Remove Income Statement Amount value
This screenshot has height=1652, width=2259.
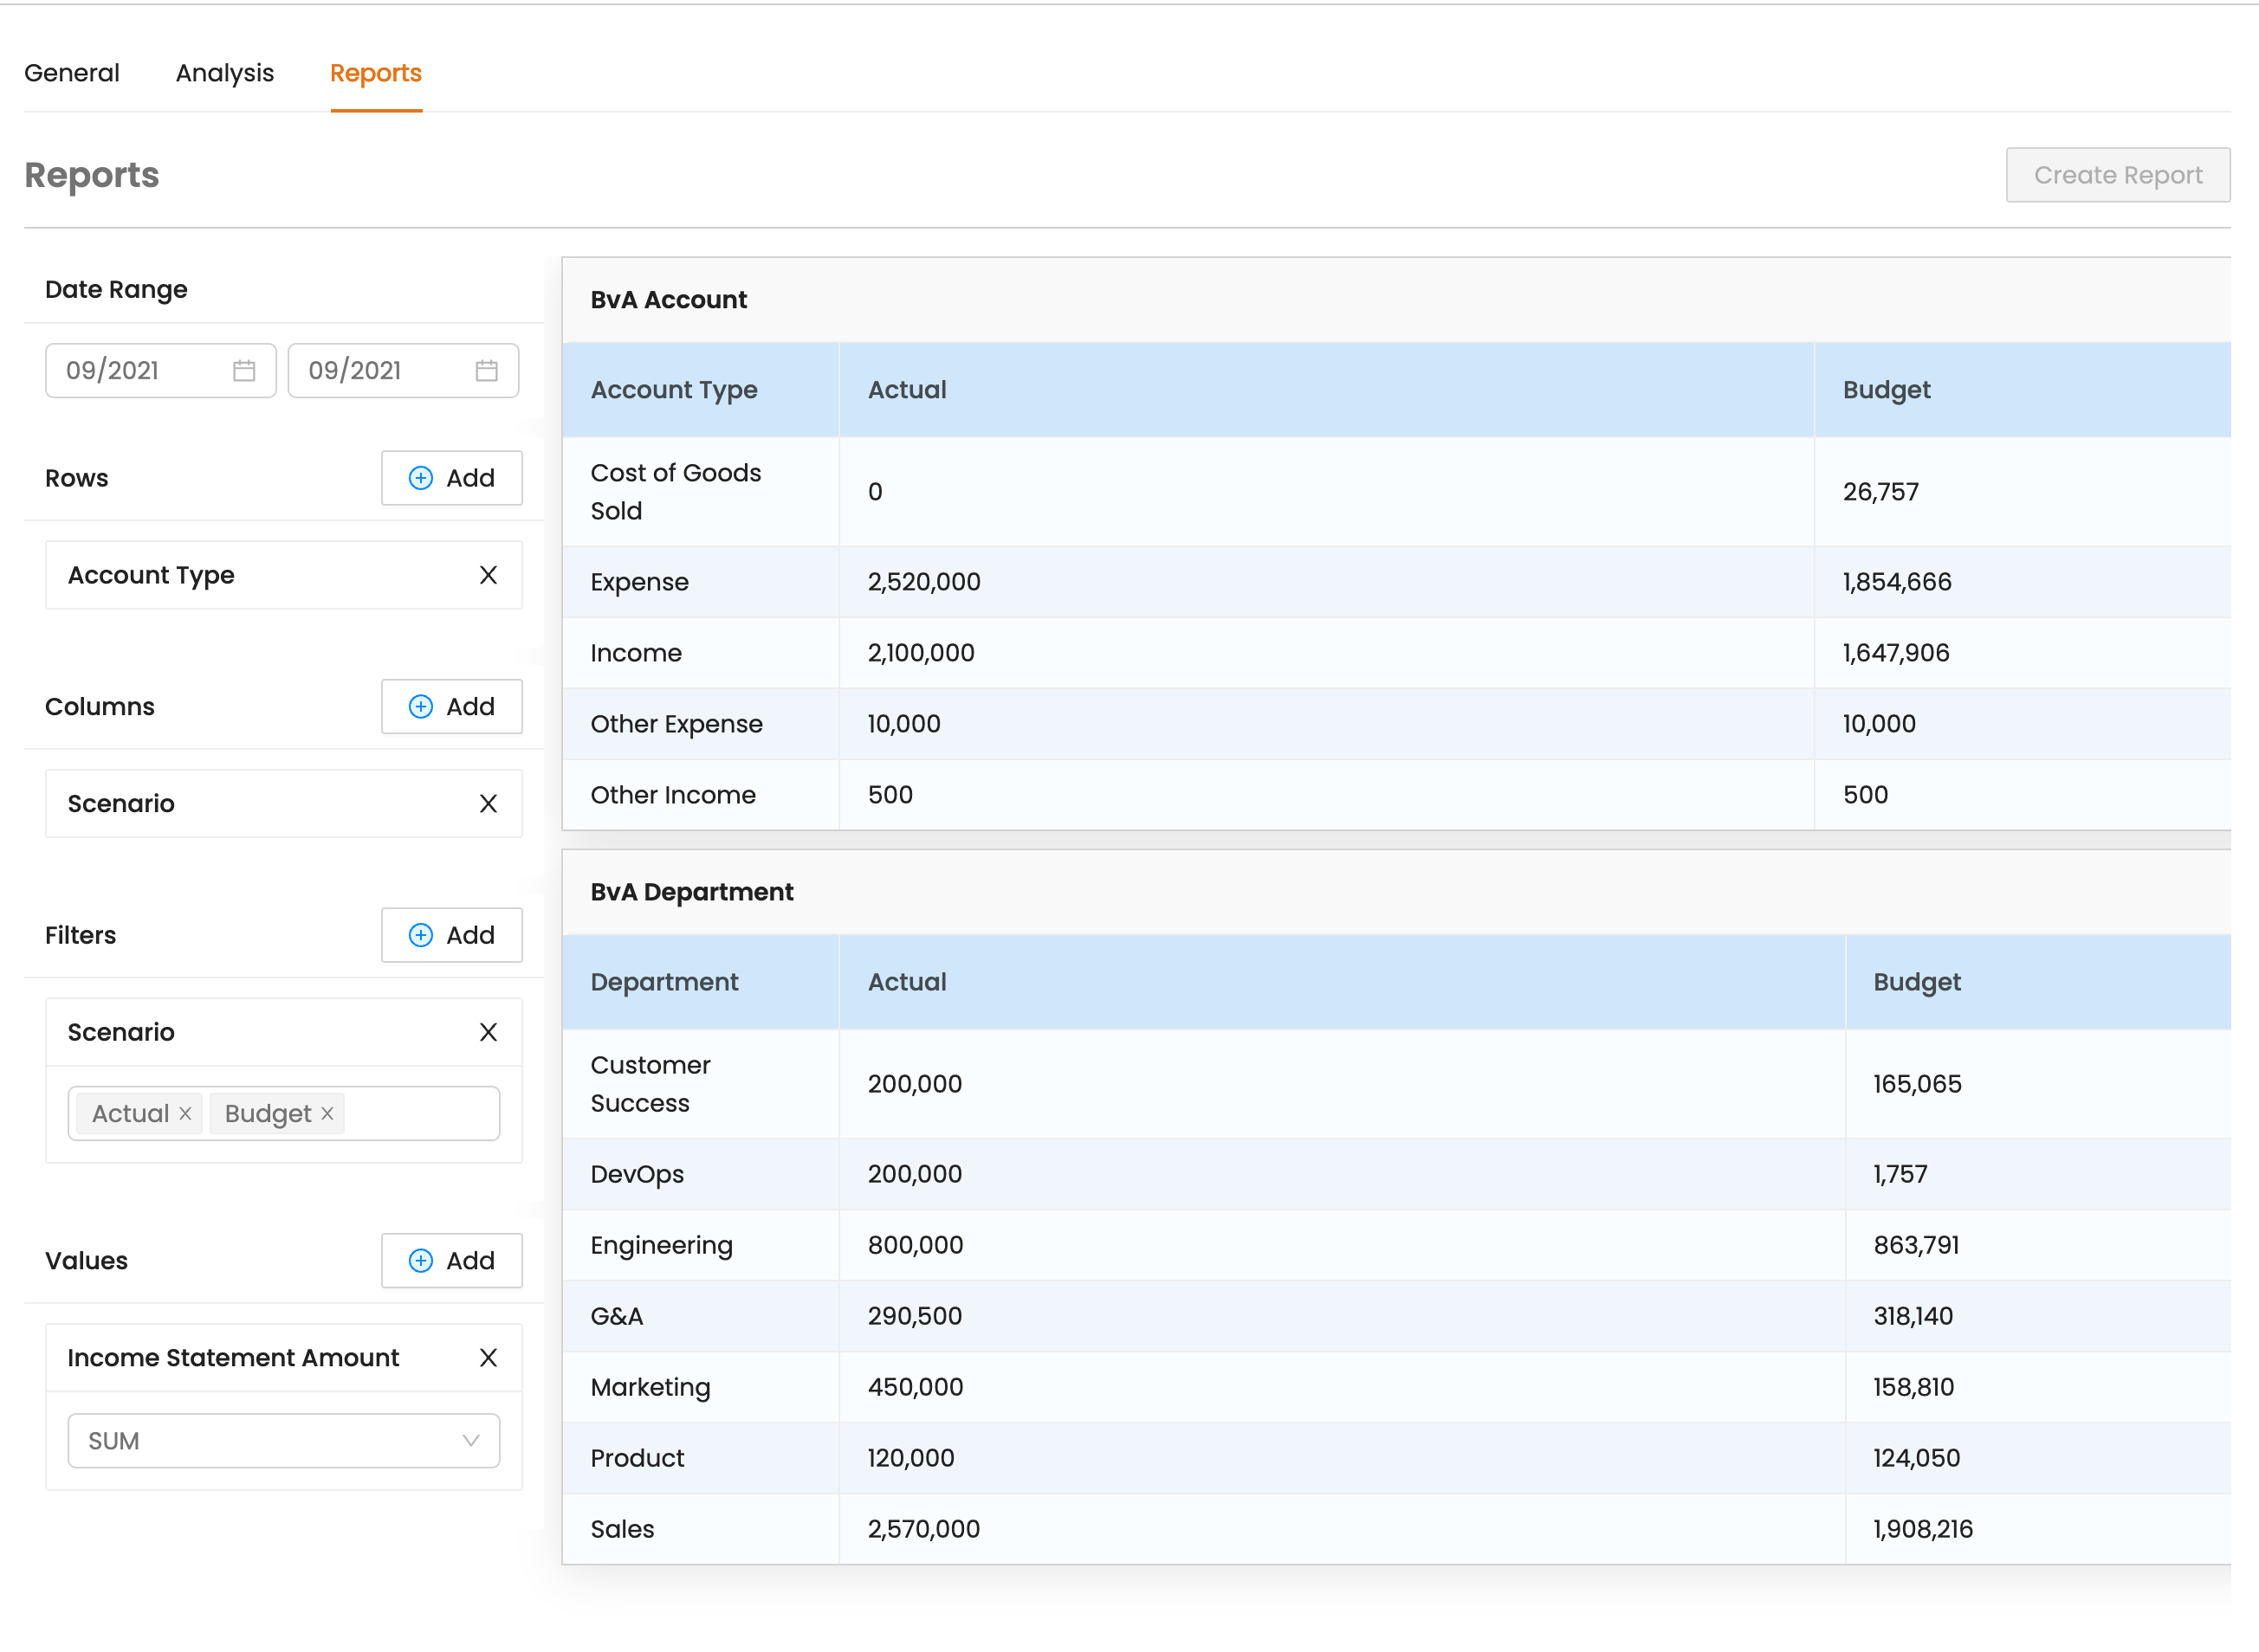pos(489,1358)
